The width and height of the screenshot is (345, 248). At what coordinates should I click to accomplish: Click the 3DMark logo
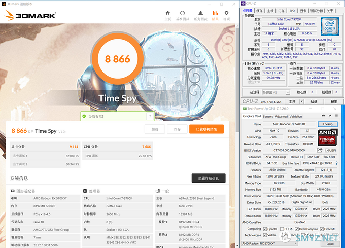coord(30,15)
